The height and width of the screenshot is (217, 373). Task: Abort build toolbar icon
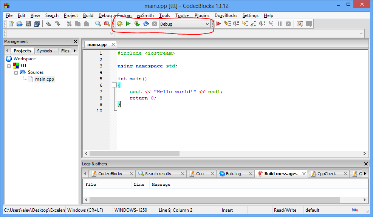click(x=155, y=24)
